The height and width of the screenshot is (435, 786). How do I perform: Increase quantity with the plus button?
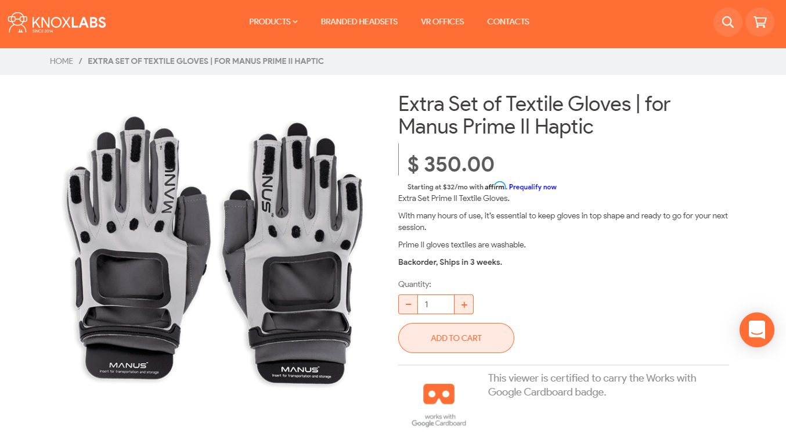pos(464,304)
